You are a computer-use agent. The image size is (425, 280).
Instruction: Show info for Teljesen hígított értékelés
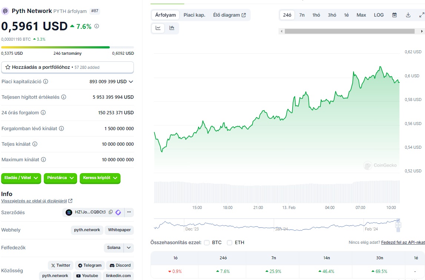coord(64,97)
